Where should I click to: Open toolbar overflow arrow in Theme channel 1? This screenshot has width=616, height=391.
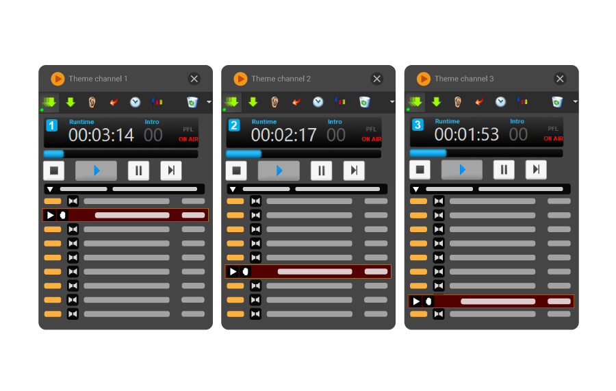[x=209, y=102]
